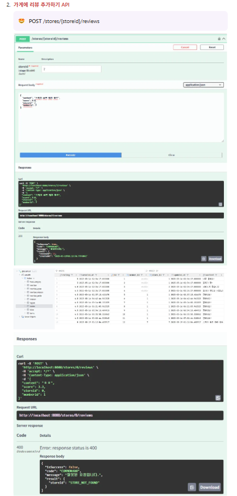Click the STORE_NOT_FOUND value in response

pos(85,483)
